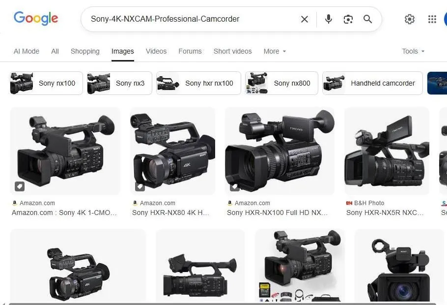The image size is (447, 305).
Task: Select the Sony nx3 suggestion chip
Action: pos(119,83)
